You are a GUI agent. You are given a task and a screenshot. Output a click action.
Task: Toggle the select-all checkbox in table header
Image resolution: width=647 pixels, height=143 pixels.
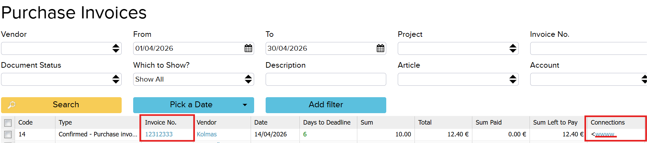[8, 123]
